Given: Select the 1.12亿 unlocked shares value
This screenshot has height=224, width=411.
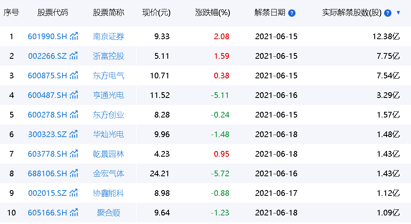Looking at the screenshot, I should coord(388,193).
